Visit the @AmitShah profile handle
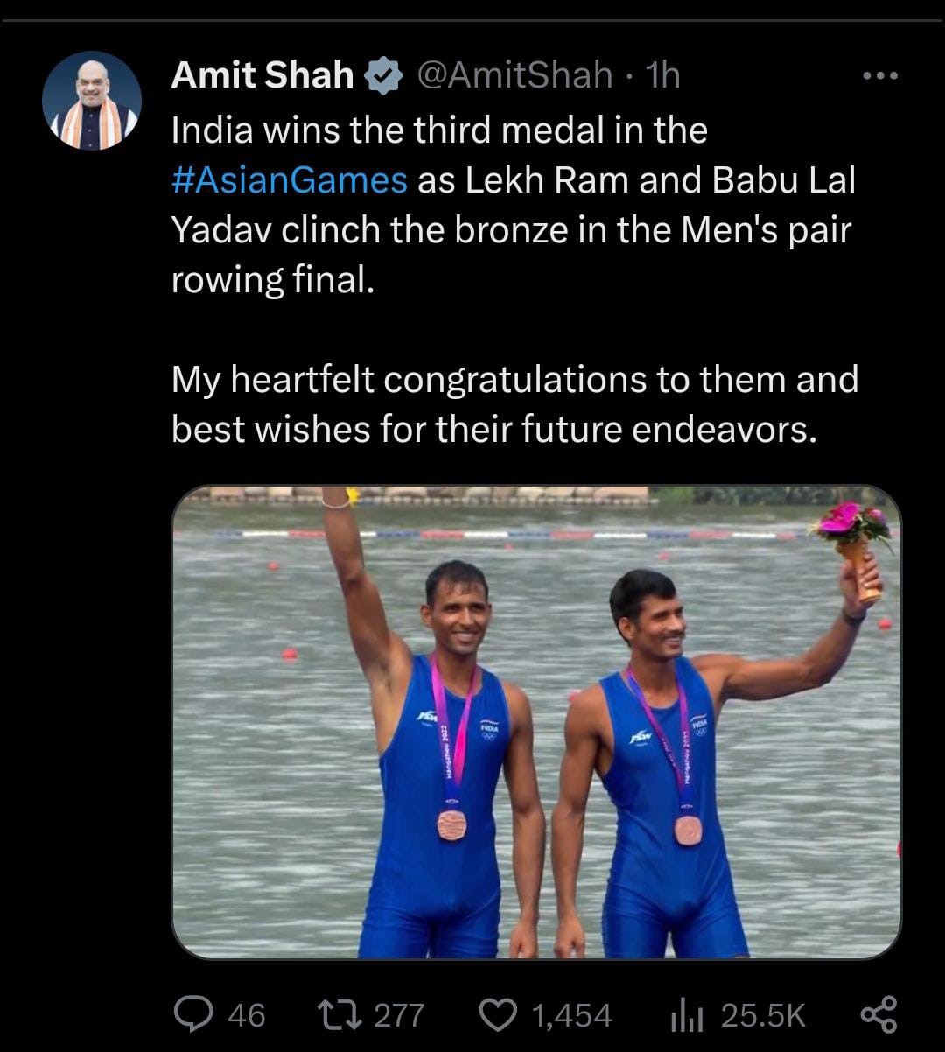The image size is (945, 1052). [x=511, y=75]
